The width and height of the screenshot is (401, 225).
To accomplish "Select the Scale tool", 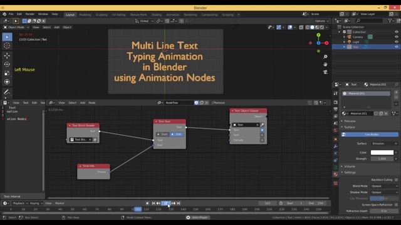I will click(x=7, y=73).
